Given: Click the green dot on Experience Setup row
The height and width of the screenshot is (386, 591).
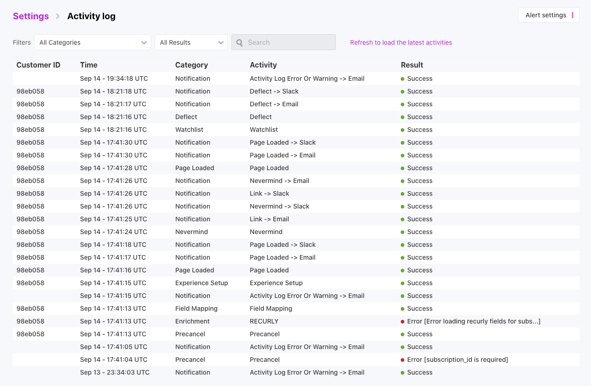Looking at the screenshot, I should tap(403, 283).
